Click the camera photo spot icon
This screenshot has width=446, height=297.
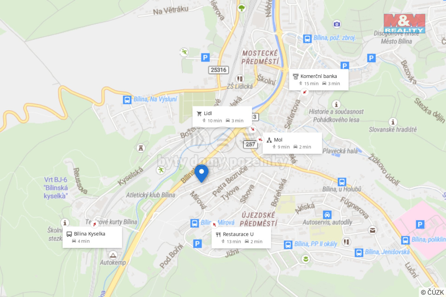tap(337, 24)
